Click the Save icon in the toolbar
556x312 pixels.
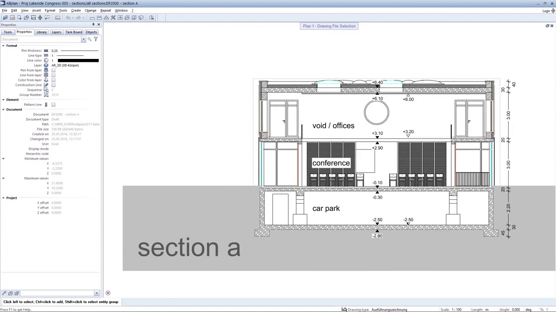pos(33,18)
